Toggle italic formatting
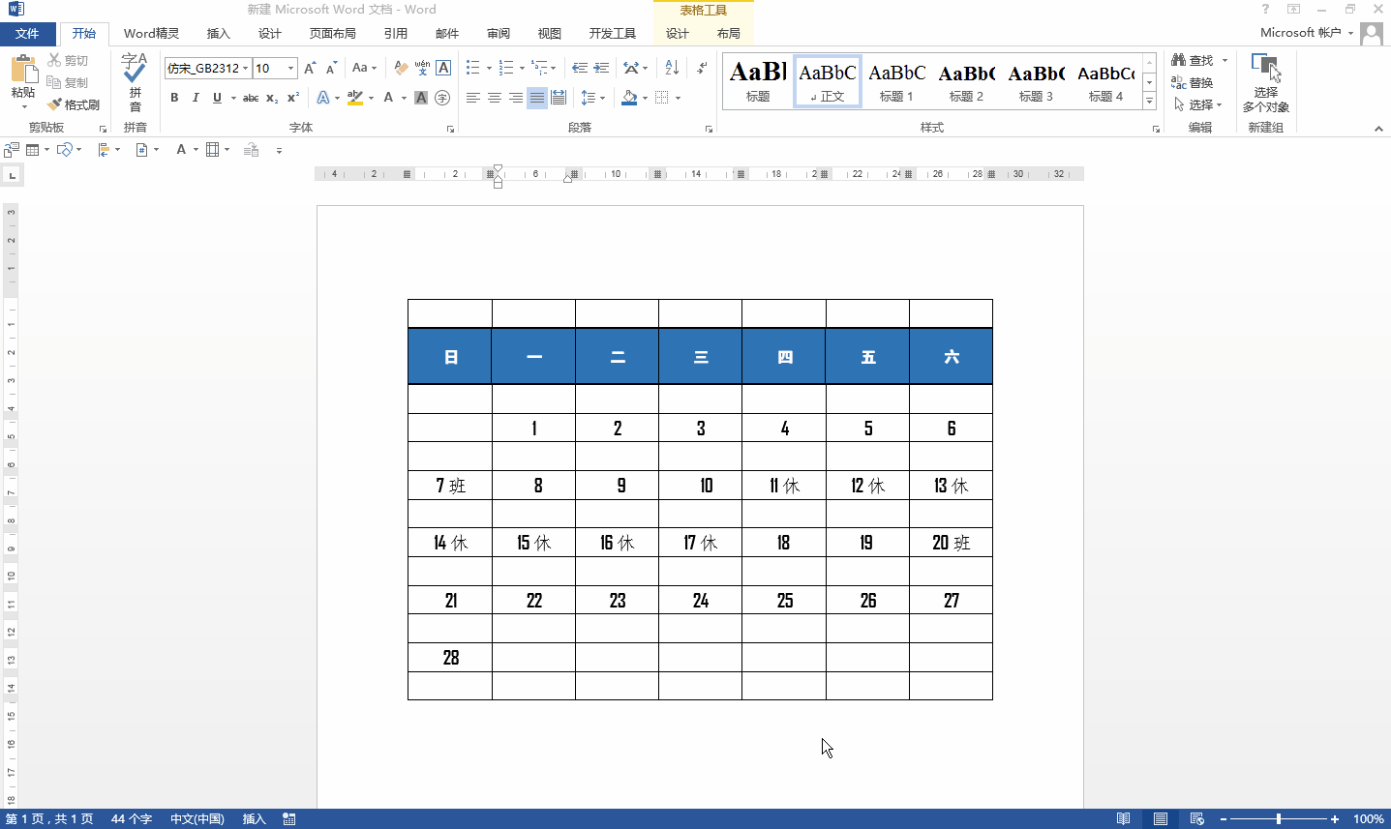The height and width of the screenshot is (829, 1391). (196, 98)
